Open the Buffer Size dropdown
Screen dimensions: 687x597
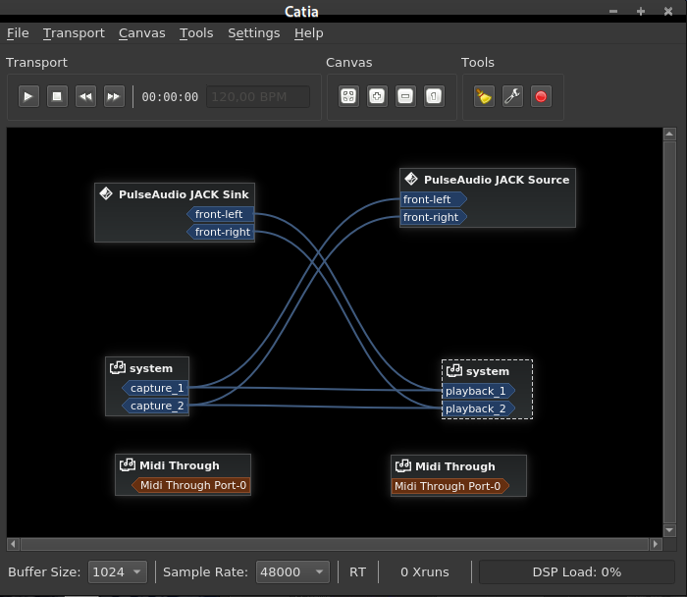[x=118, y=571]
